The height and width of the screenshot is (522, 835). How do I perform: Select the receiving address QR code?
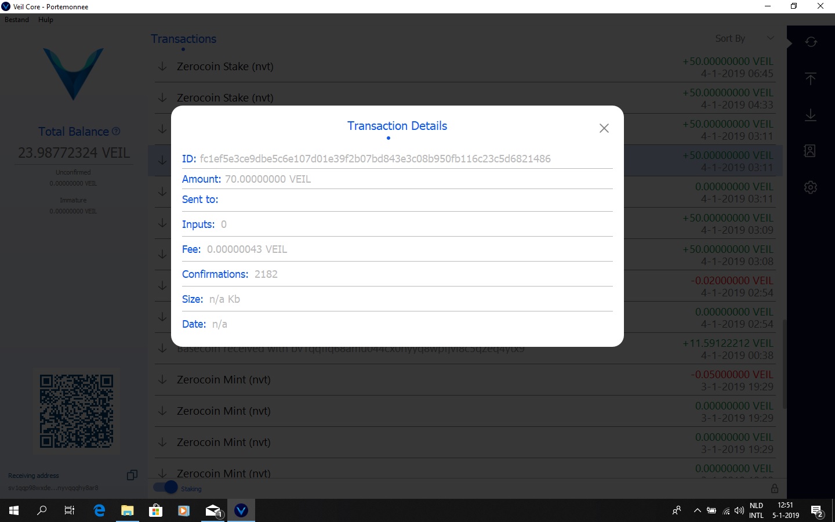[x=77, y=411]
